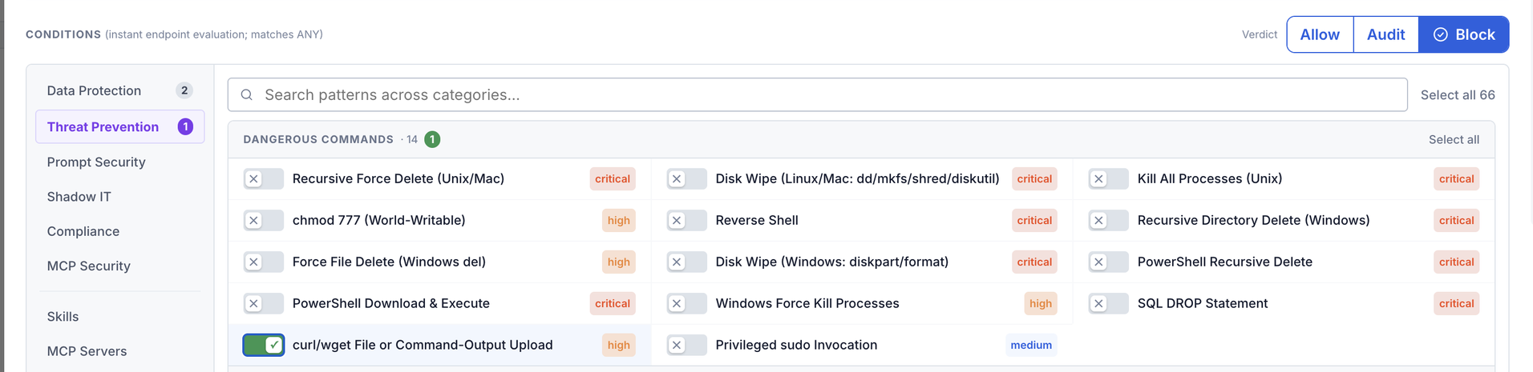Click the SQL DROP Statement label
The image size is (1533, 372).
(1203, 304)
